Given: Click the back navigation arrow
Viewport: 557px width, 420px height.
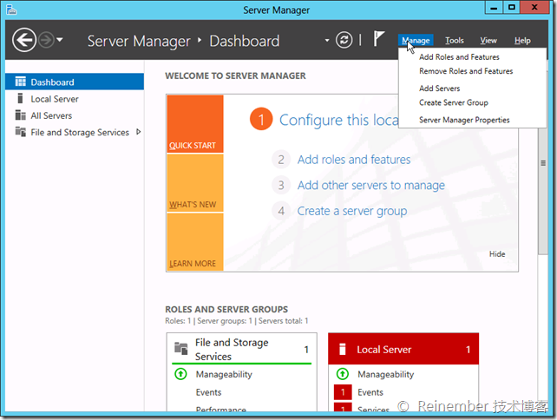Looking at the screenshot, I should pyautogui.click(x=24, y=40).
